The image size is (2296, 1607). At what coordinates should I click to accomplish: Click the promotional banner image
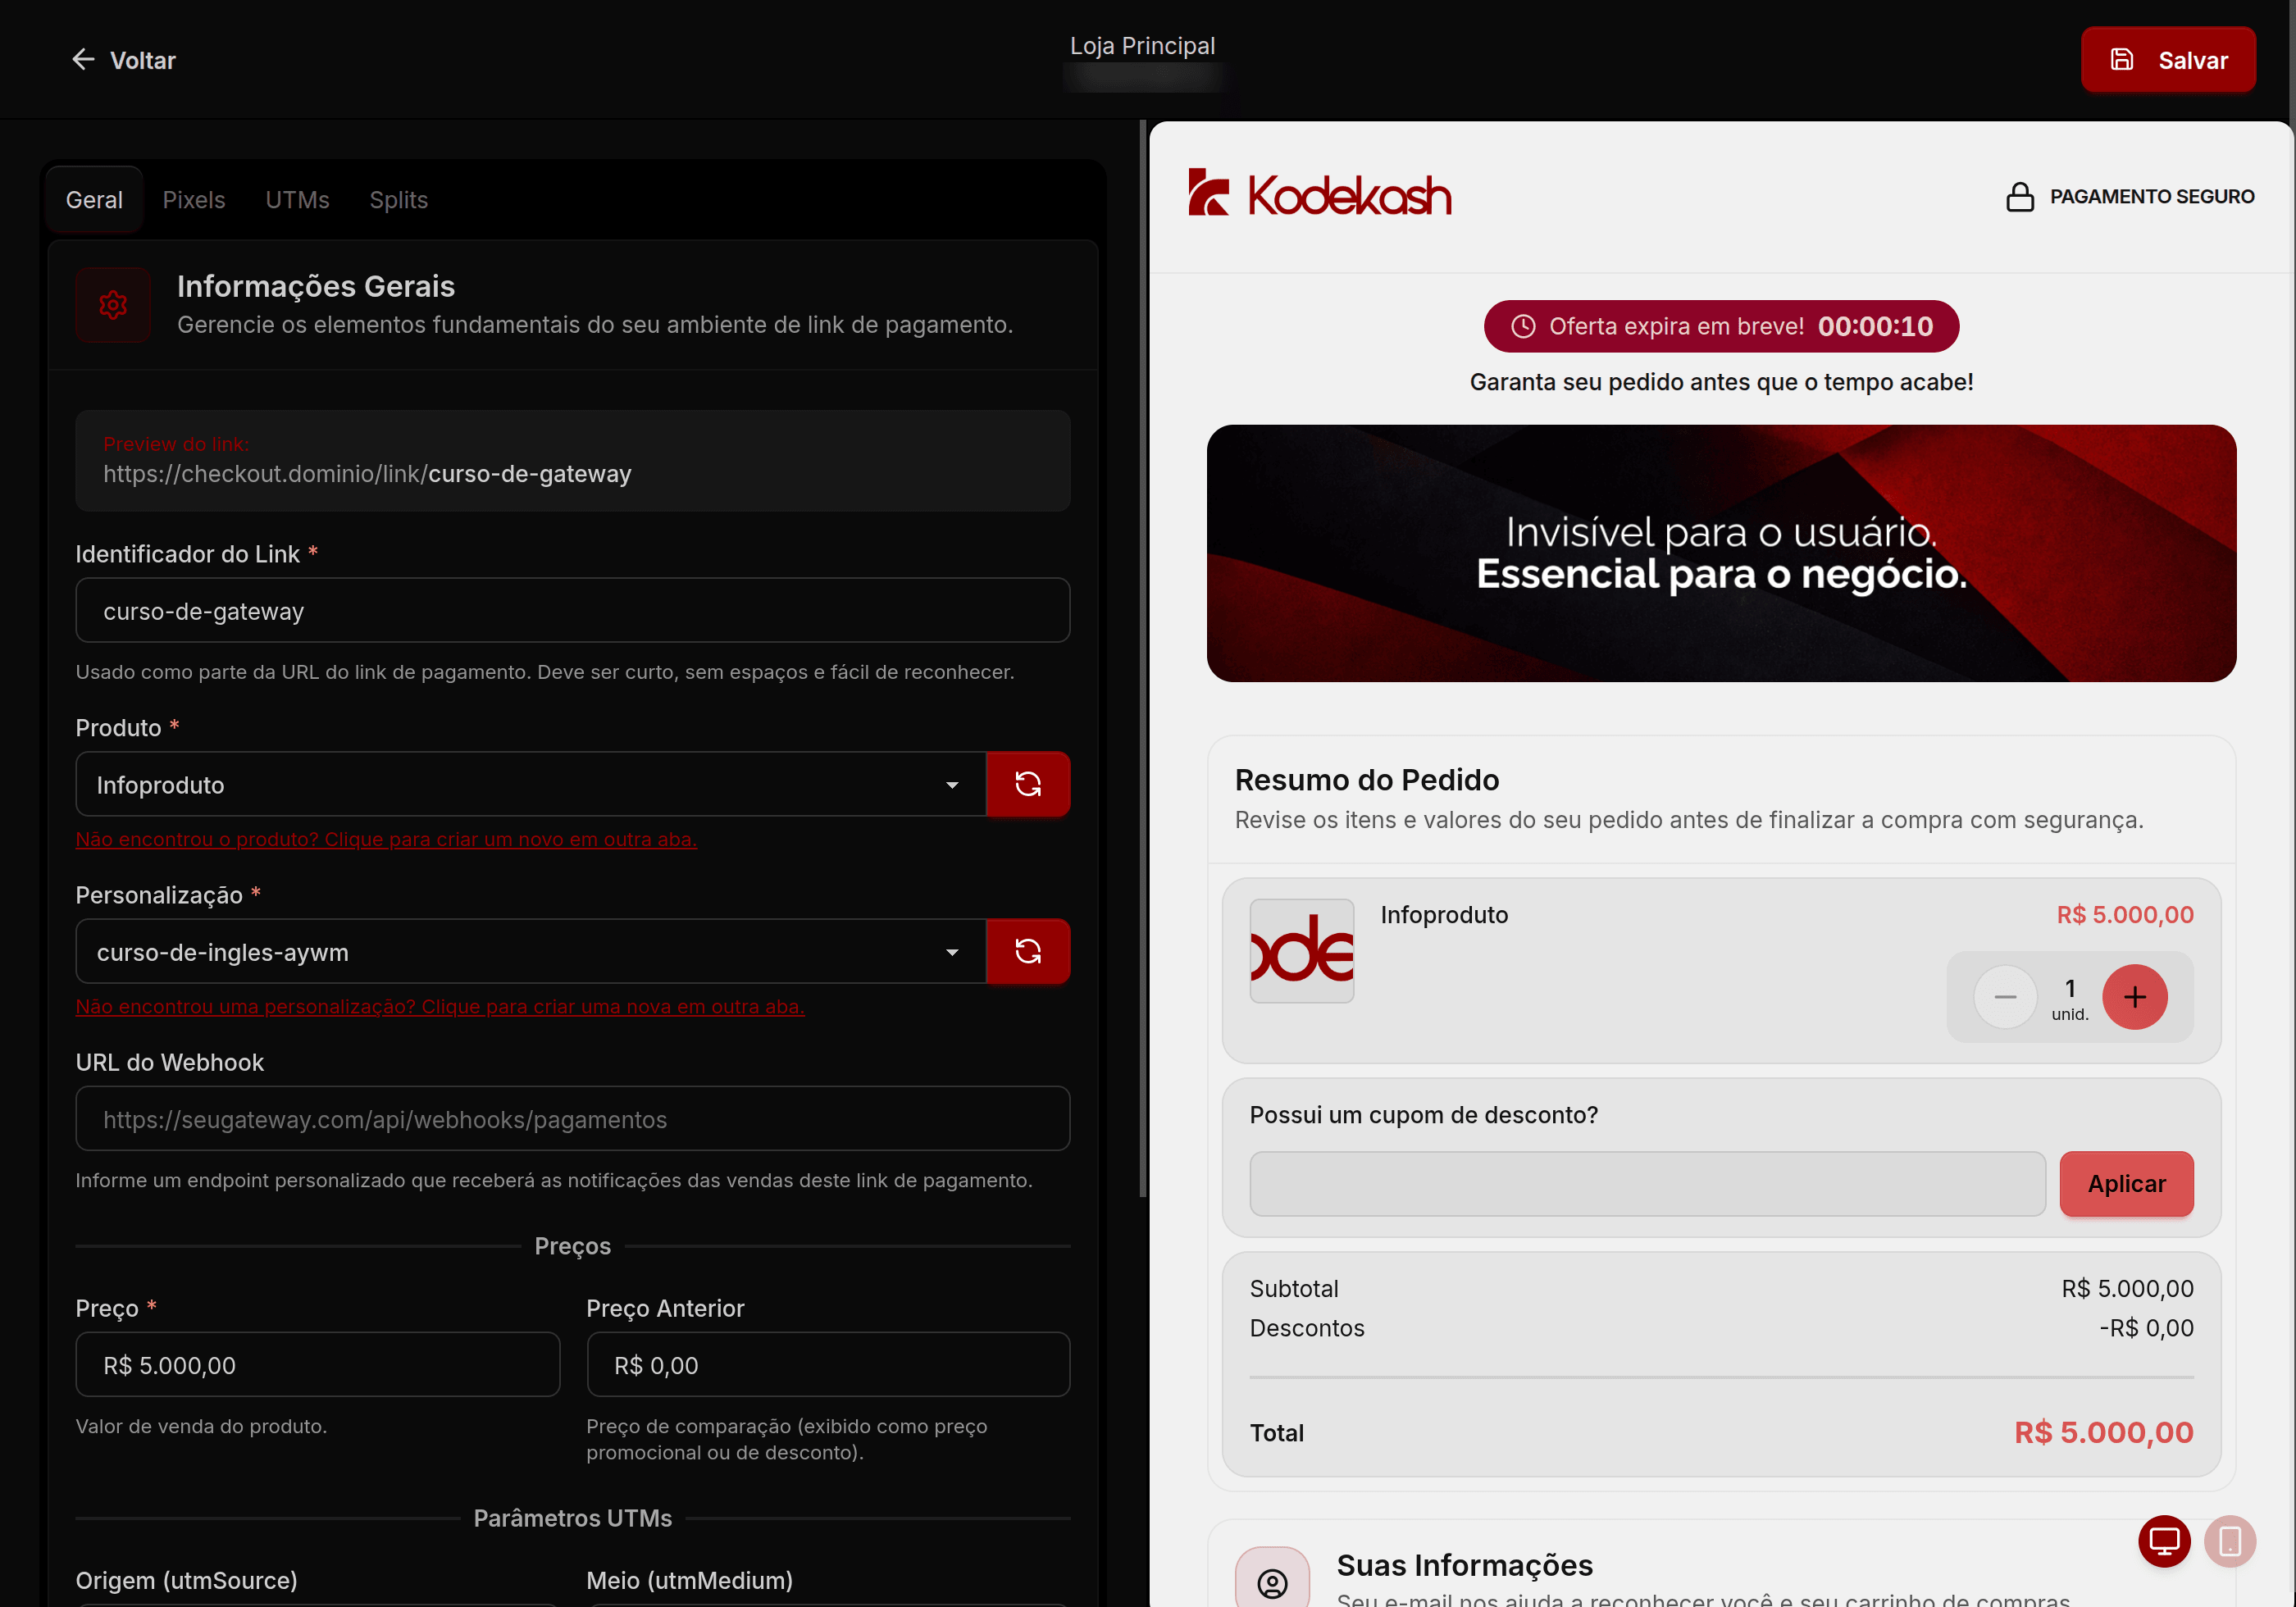pyautogui.click(x=1721, y=553)
